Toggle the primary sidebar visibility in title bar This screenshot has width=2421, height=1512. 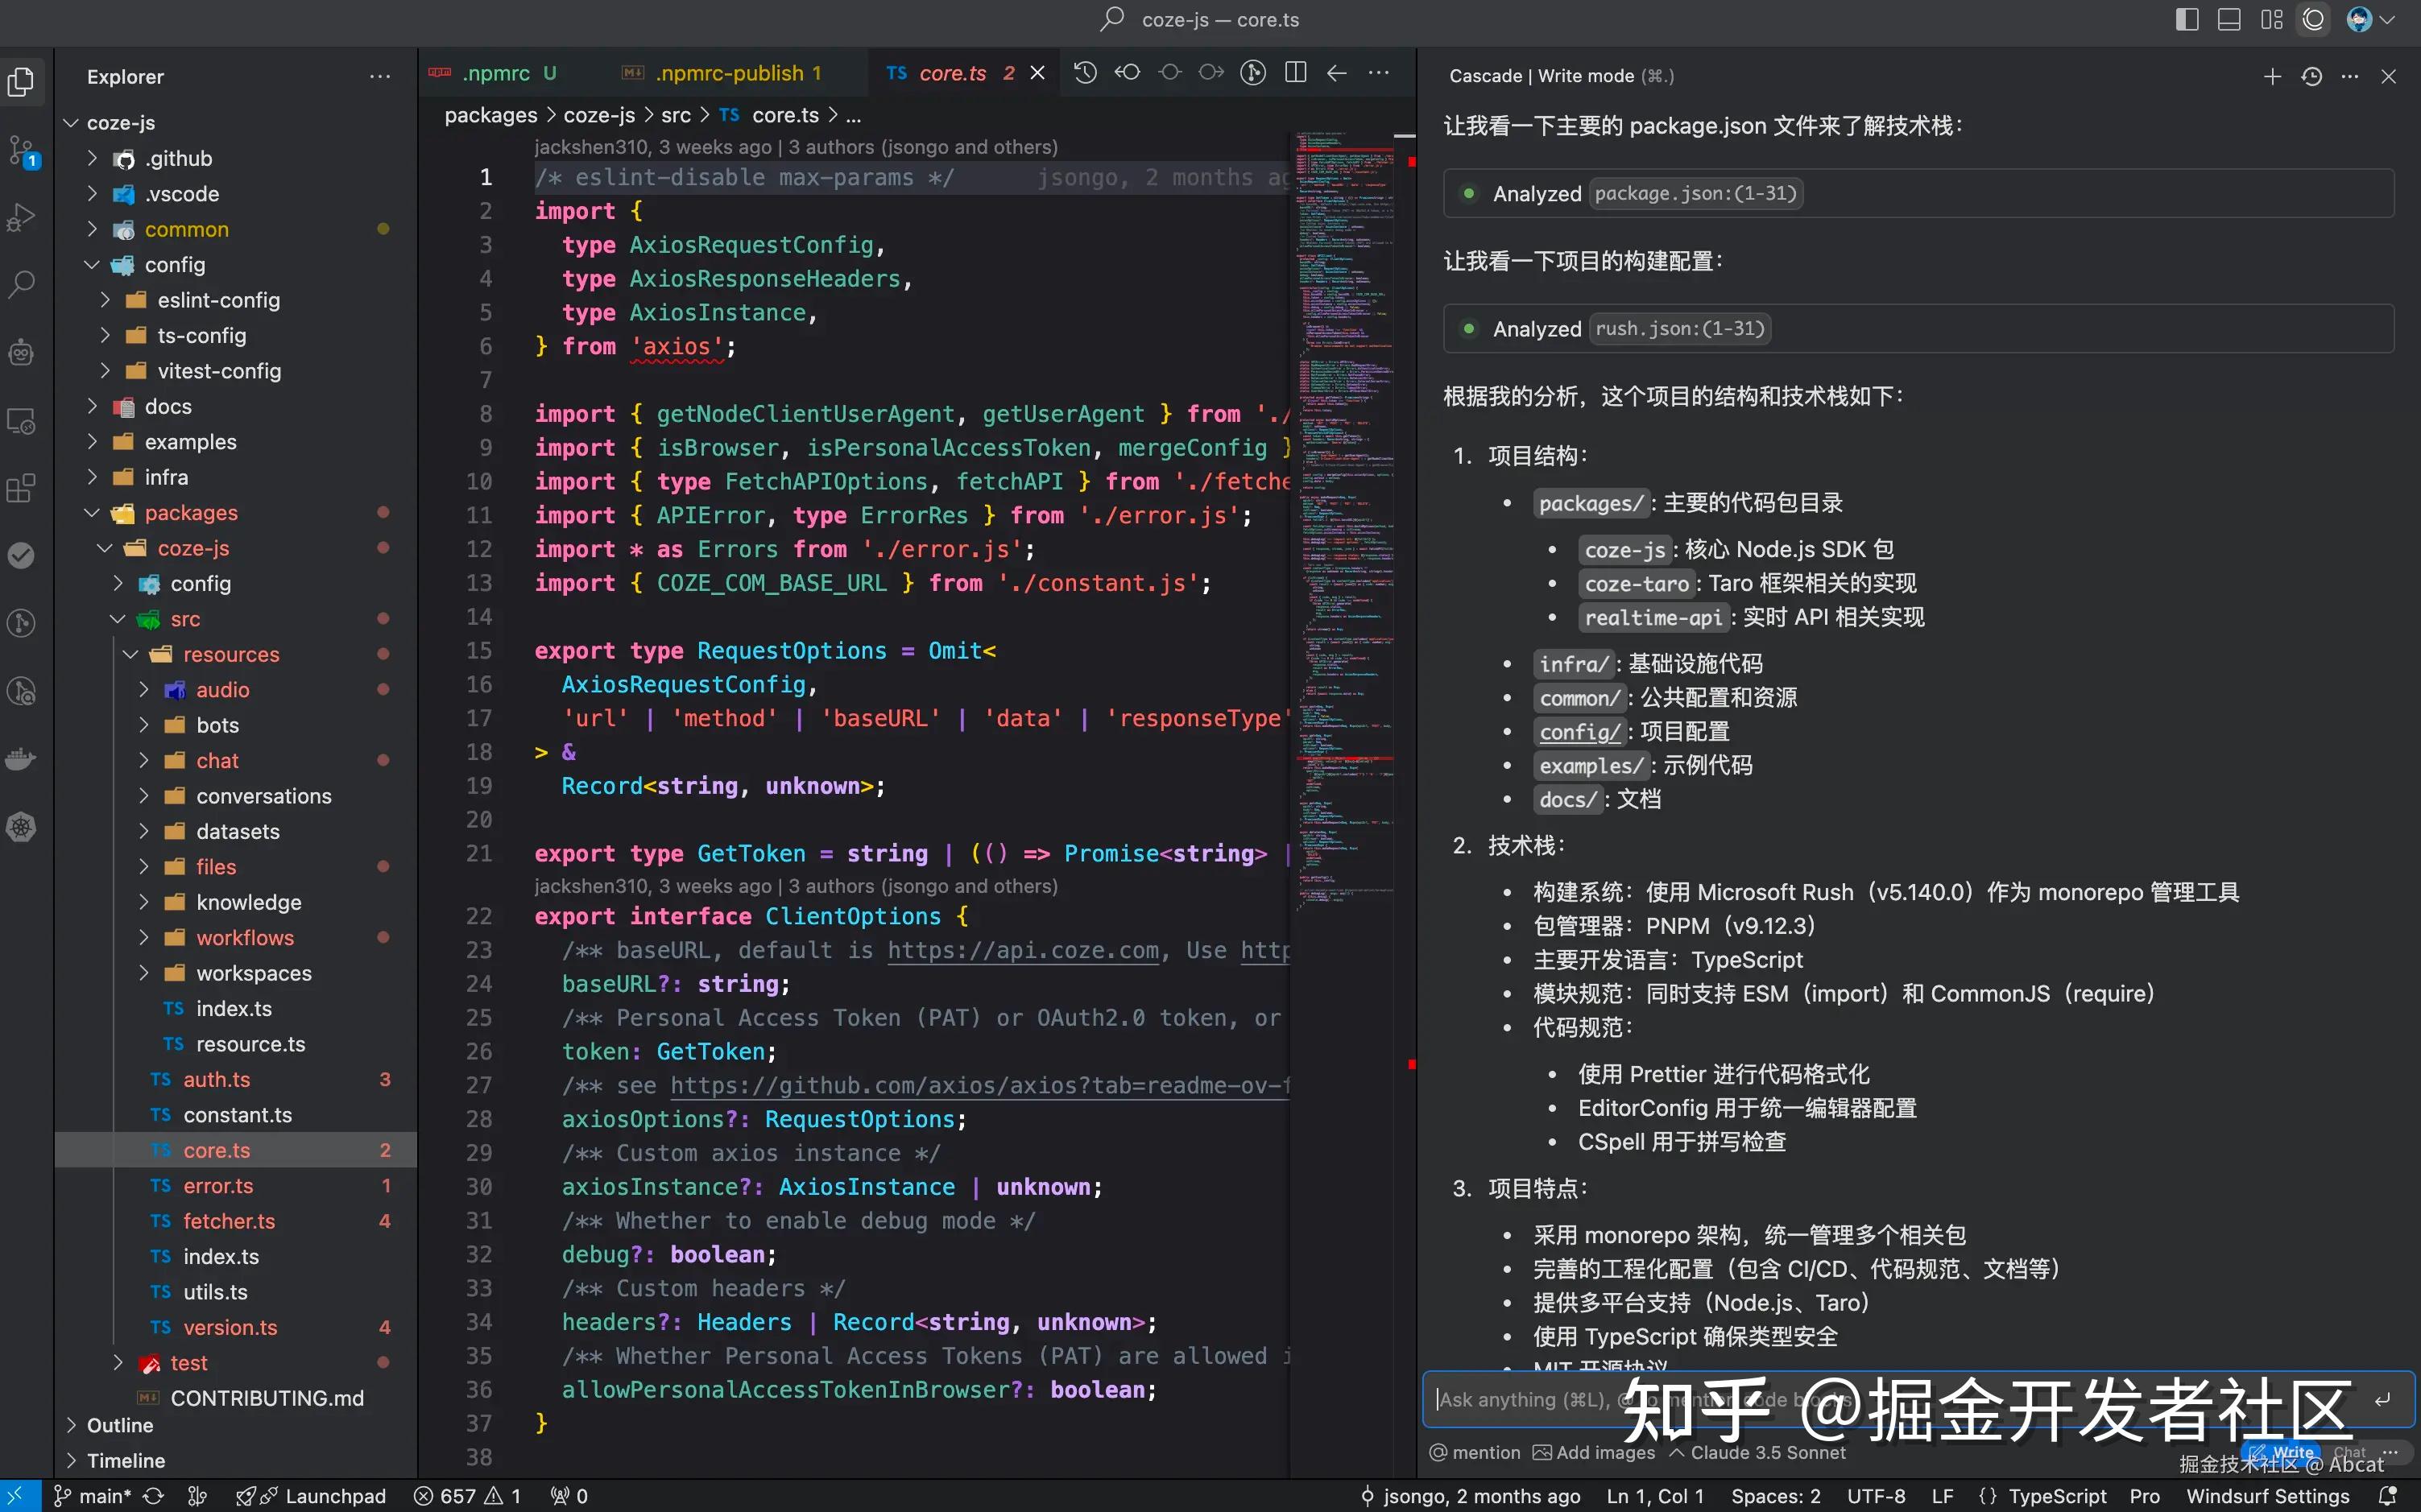[2187, 19]
